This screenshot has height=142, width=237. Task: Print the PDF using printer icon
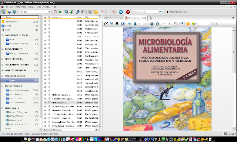pyautogui.click(x=117, y=24)
